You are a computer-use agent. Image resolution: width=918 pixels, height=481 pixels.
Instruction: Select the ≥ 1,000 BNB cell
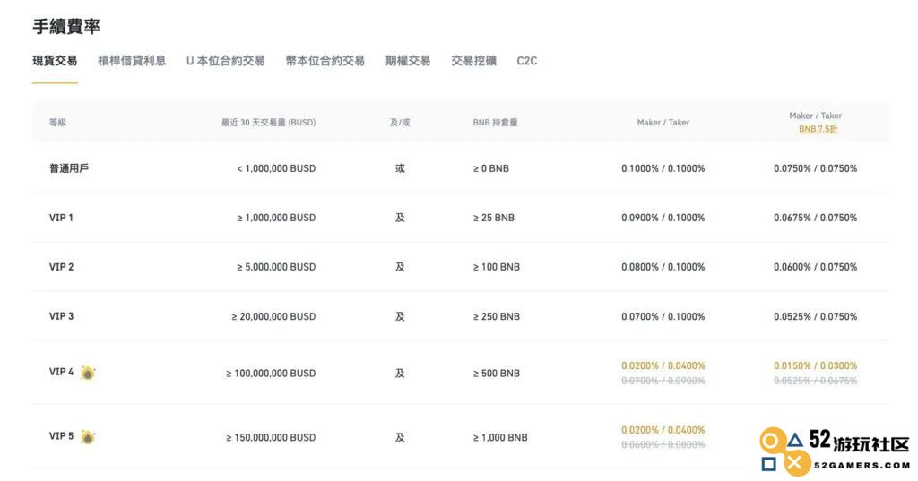(500, 438)
